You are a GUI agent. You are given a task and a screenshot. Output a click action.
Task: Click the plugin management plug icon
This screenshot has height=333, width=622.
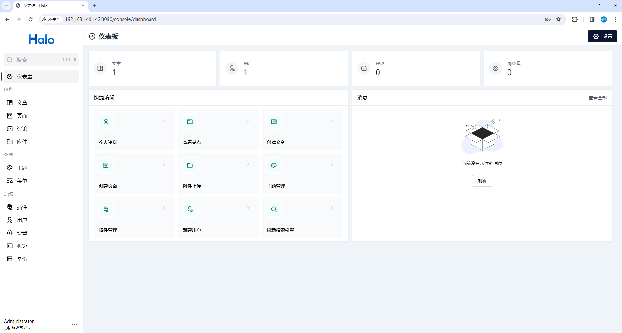pyautogui.click(x=106, y=209)
